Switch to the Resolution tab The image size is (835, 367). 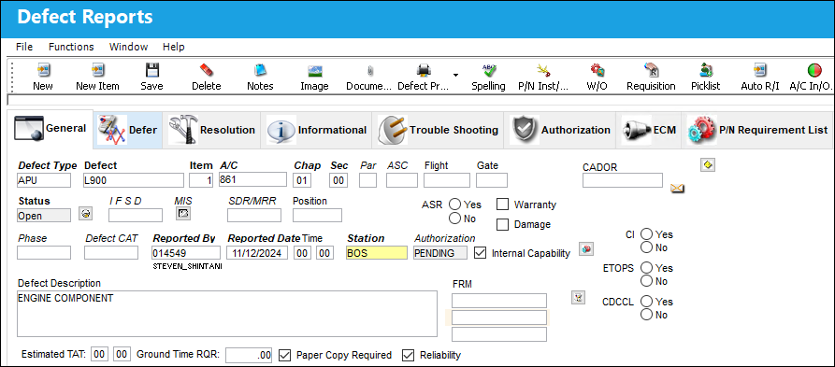tap(212, 130)
